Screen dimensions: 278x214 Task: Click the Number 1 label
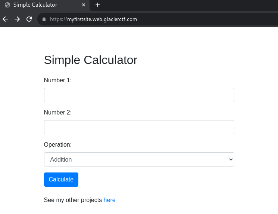point(58,80)
